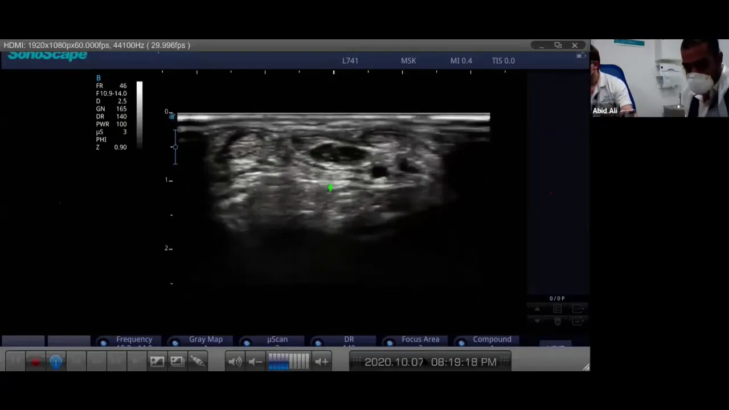
Task: Click the F10.9-14.0 frequency value
Action: [112, 93]
